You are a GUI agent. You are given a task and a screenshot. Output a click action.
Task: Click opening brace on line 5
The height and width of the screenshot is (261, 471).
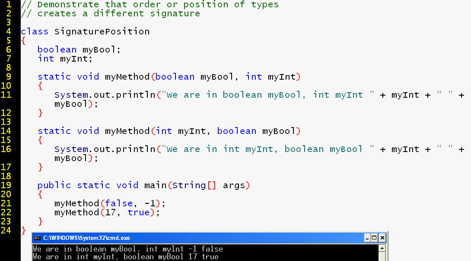tap(23, 41)
